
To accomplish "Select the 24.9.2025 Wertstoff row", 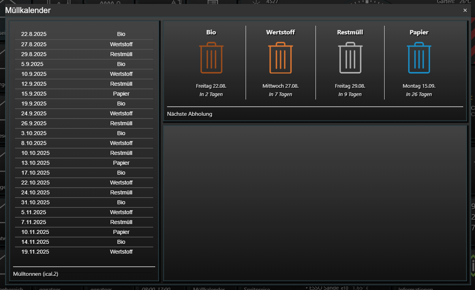I will click(x=84, y=113).
